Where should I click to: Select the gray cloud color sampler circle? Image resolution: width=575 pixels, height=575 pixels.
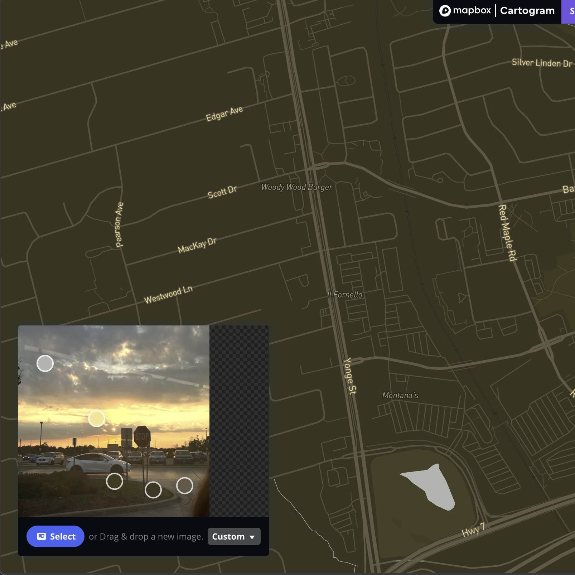44,363
